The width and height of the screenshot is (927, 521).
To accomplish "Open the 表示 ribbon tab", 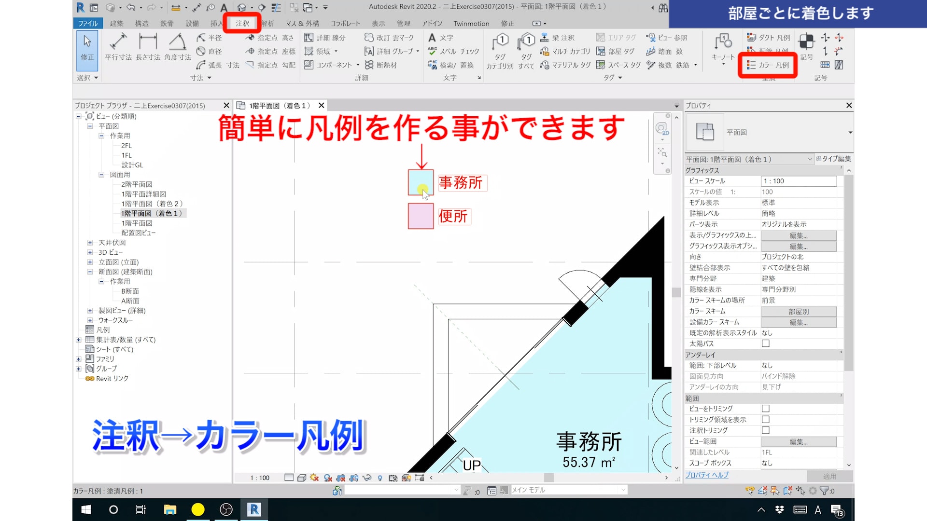I will coord(378,23).
